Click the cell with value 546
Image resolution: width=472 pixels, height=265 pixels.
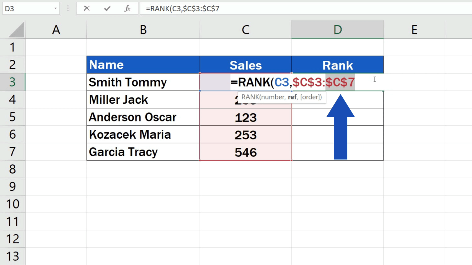click(245, 152)
